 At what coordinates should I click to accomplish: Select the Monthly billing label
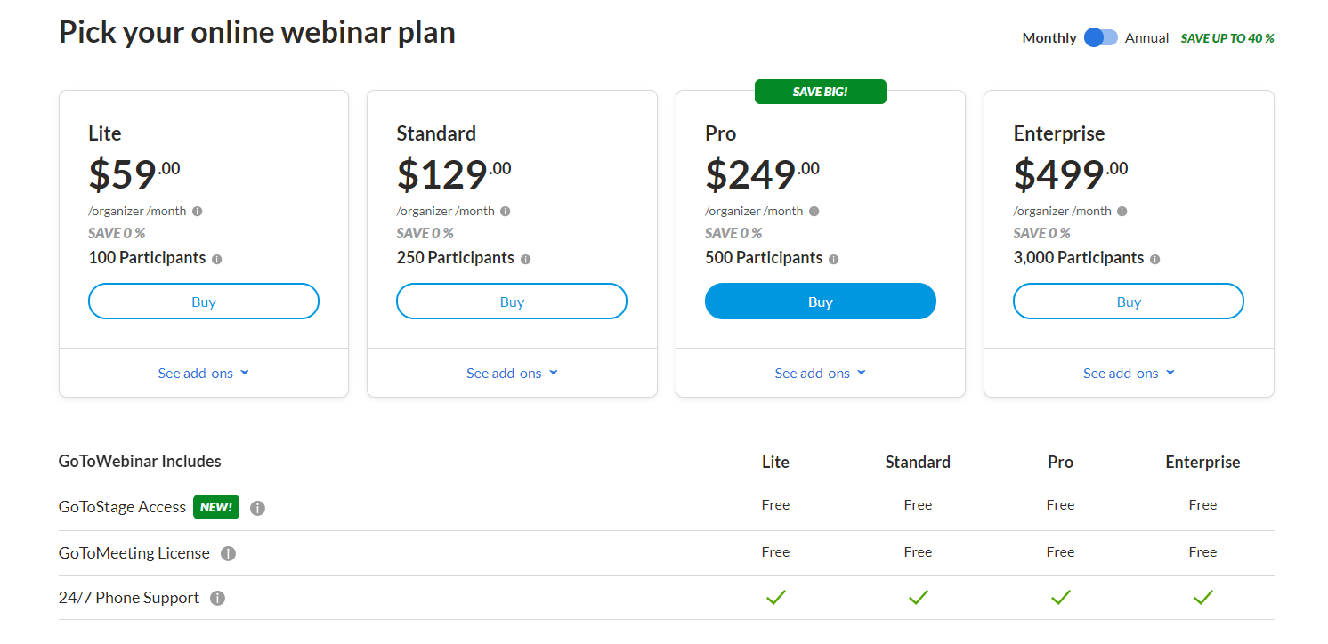click(x=1049, y=37)
